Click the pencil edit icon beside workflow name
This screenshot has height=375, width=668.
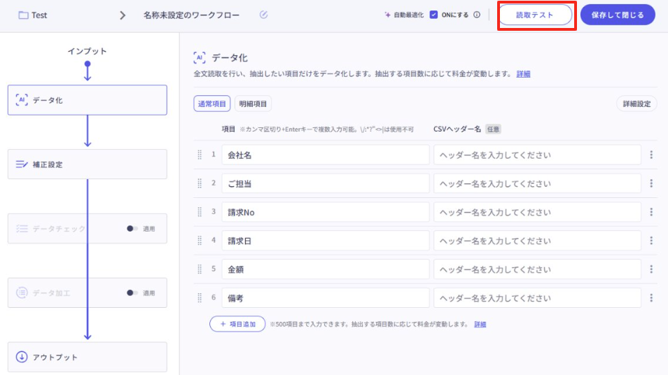263,15
